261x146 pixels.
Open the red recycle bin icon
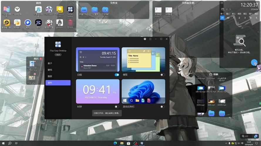click(70, 22)
